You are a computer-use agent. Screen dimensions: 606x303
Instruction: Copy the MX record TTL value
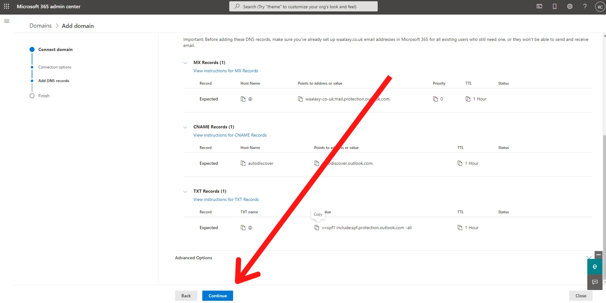click(468, 99)
